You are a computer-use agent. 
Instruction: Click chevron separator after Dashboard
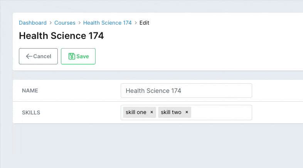(x=50, y=23)
